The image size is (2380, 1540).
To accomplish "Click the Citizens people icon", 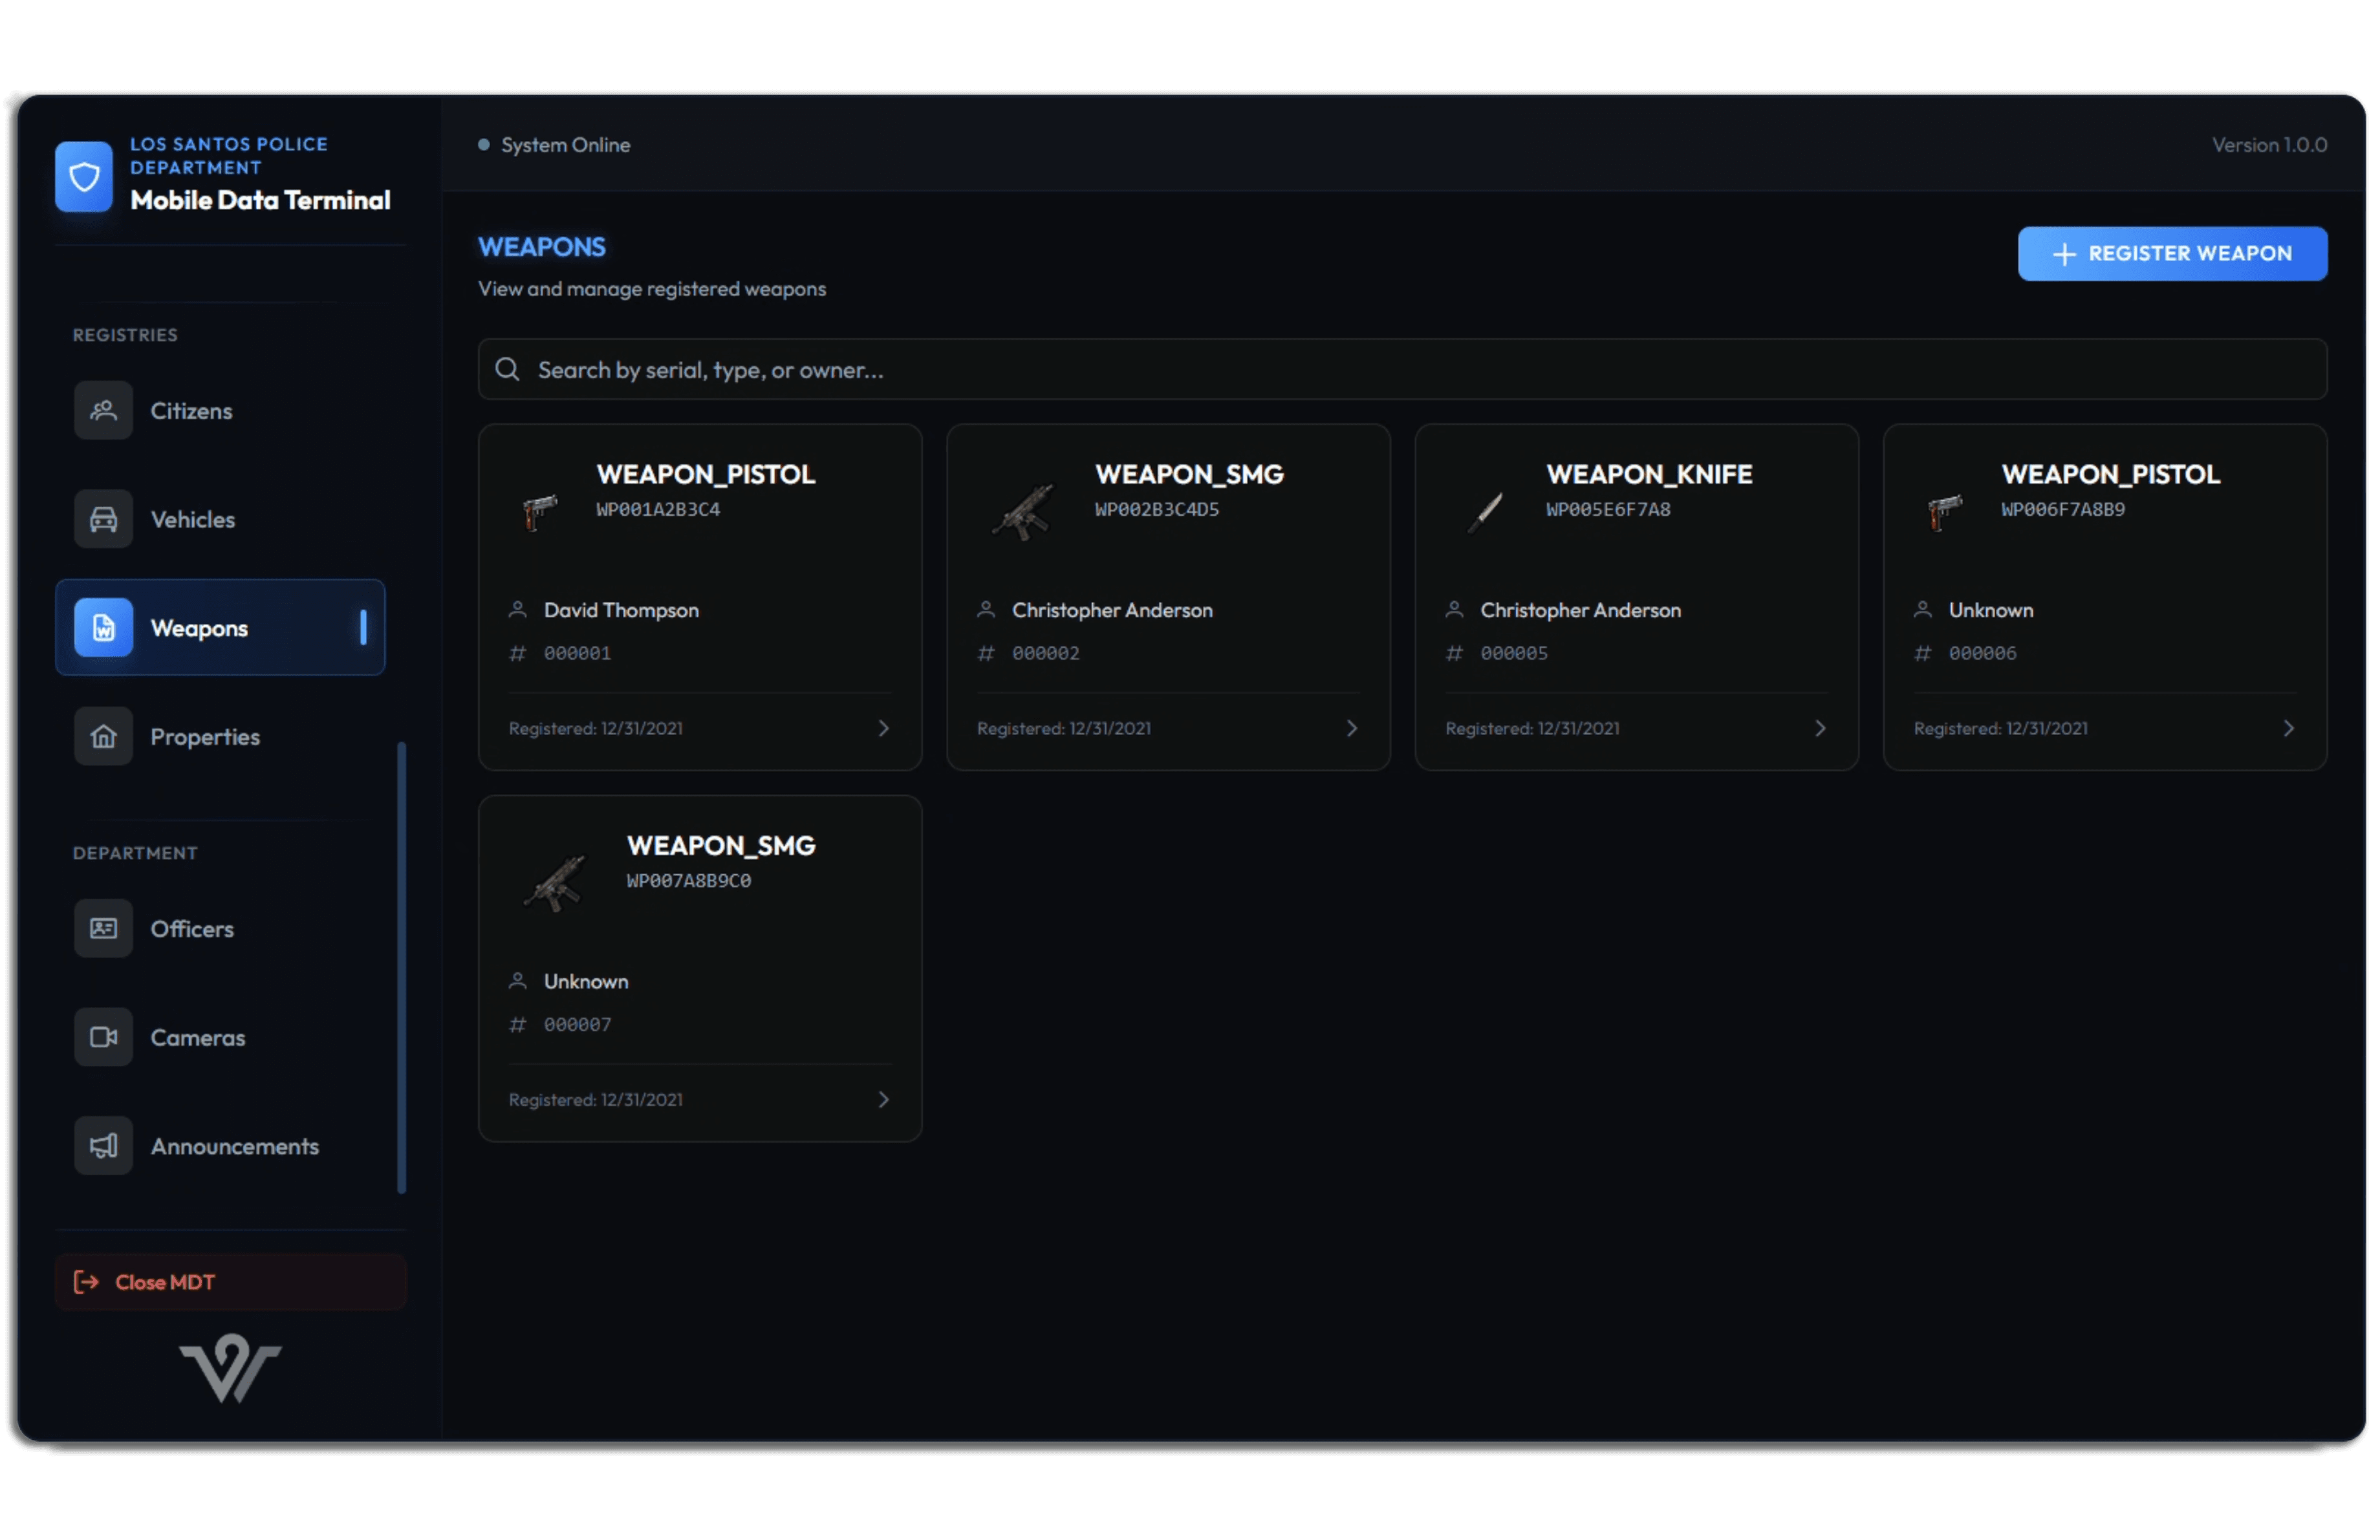I will pos(103,411).
